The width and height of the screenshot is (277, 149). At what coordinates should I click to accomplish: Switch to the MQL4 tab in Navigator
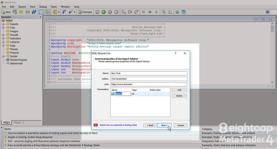coord(7,122)
